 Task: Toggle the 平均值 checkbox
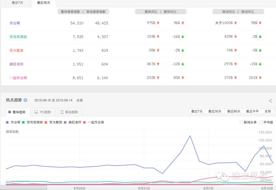(260, 122)
